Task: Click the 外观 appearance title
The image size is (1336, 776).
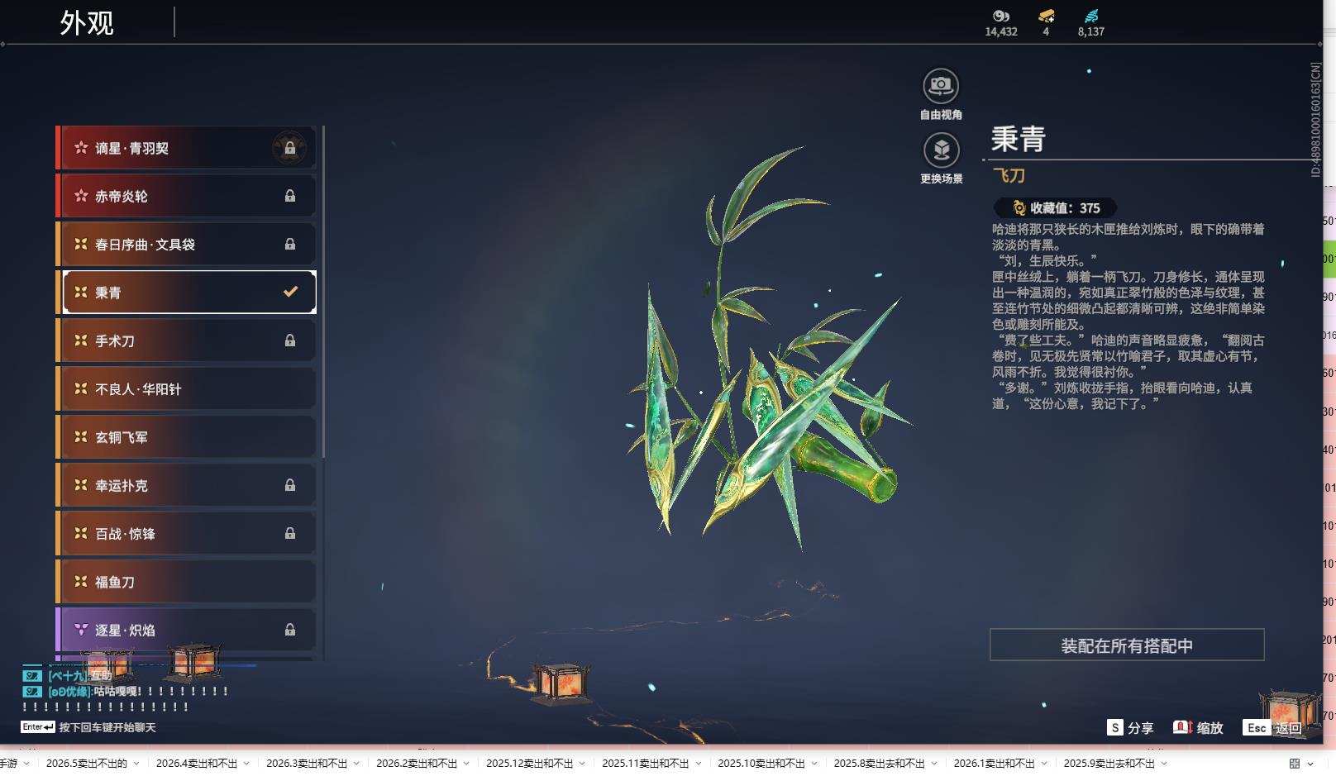Action: tap(87, 22)
